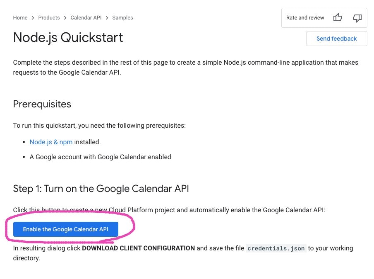Click the credentials.json code text

pos(276,248)
